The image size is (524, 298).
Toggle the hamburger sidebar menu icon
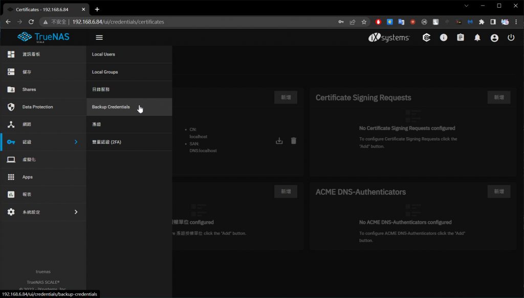99,37
